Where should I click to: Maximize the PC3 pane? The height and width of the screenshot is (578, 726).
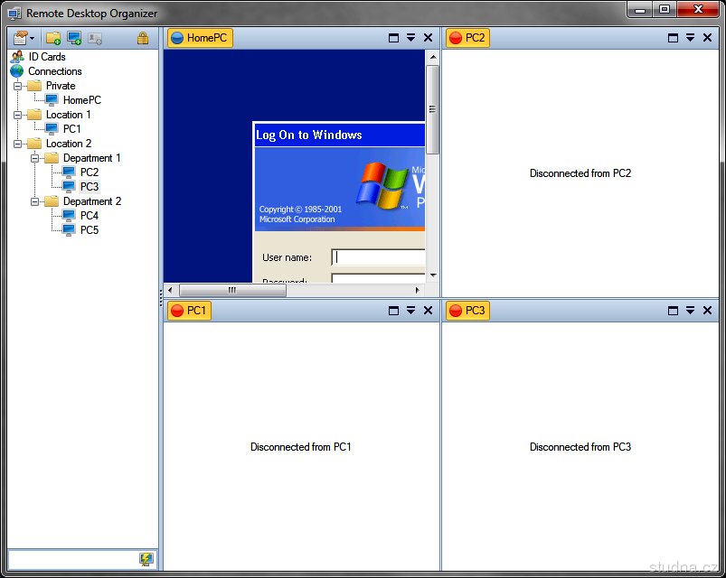(x=674, y=311)
